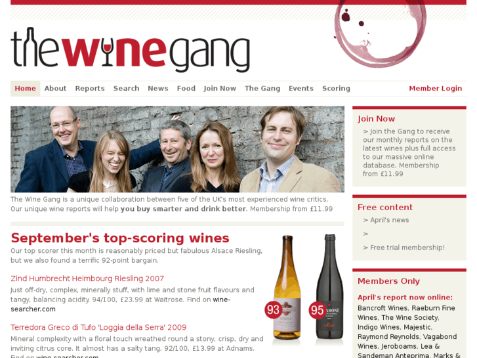The height and width of the screenshot is (358, 477).
Task: Open the Home menu tab
Action: tap(25, 89)
